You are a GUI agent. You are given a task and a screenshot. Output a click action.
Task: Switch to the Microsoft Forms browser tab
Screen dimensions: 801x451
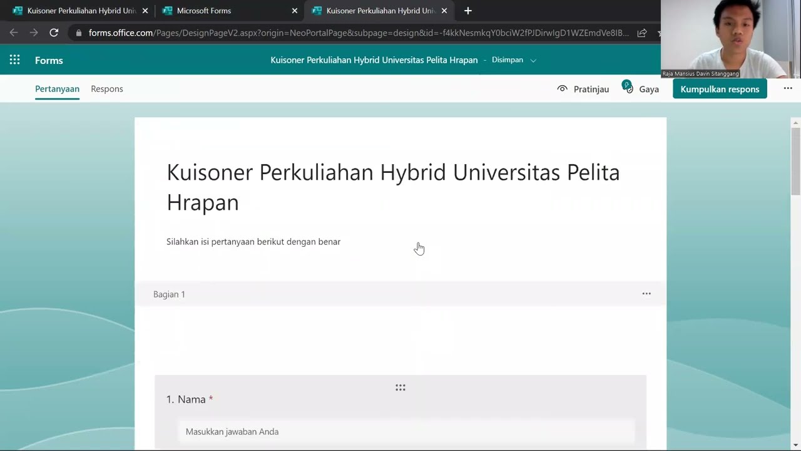pos(228,11)
